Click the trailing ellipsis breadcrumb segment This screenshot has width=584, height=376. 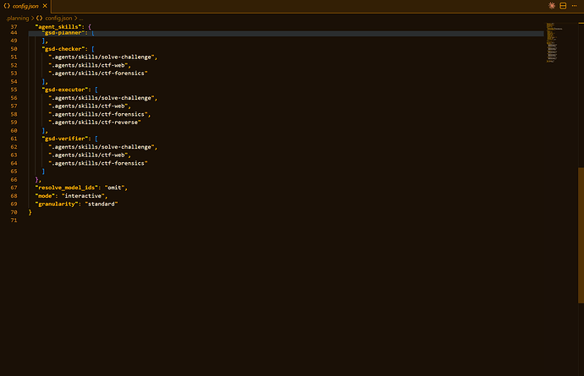pos(81,18)
